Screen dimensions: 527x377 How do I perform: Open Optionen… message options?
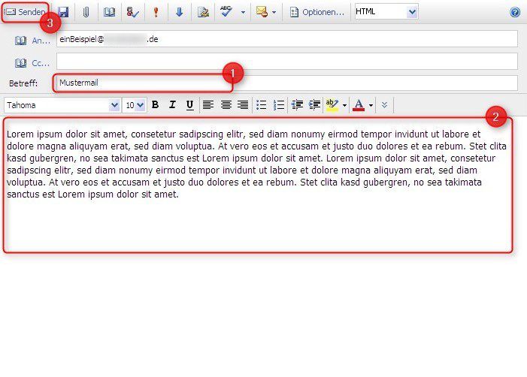pyautogui.click(x=317, y=12)
